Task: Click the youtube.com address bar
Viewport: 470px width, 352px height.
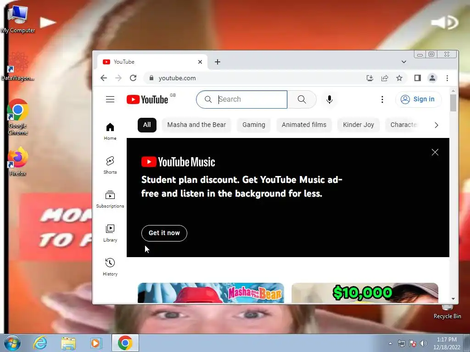Action: click(x=255, y=78)
